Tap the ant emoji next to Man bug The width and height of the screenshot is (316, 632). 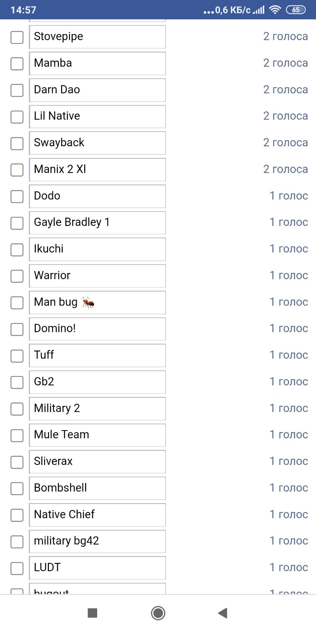tap(88, 302)
